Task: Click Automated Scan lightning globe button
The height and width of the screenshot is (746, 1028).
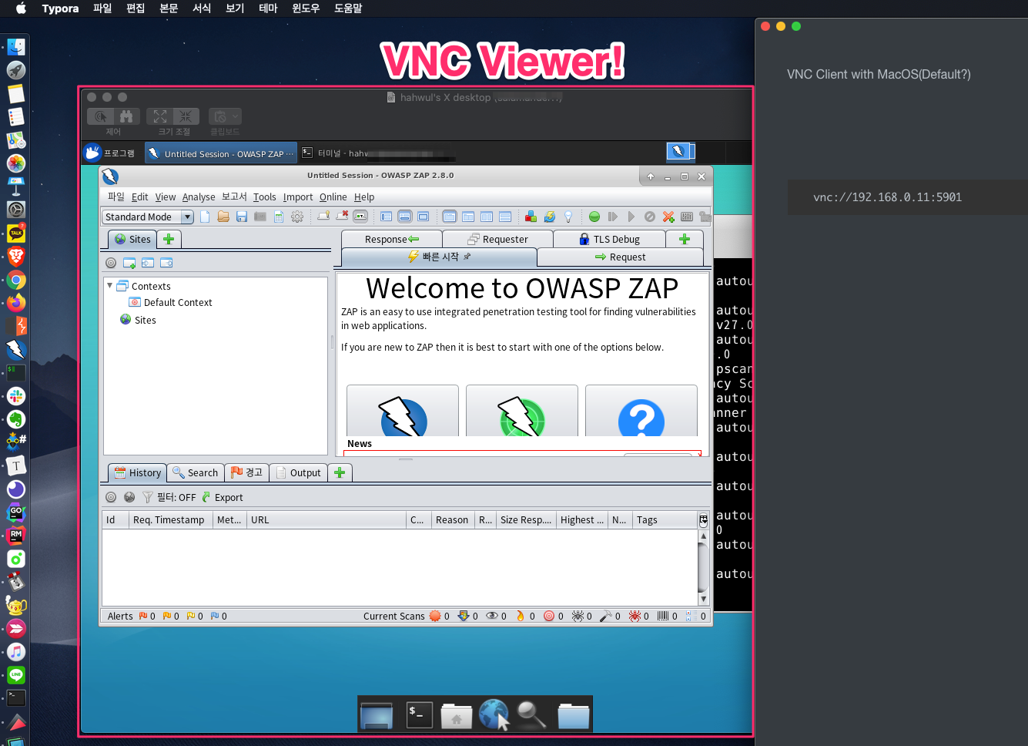Action: (x=403, y=411)
